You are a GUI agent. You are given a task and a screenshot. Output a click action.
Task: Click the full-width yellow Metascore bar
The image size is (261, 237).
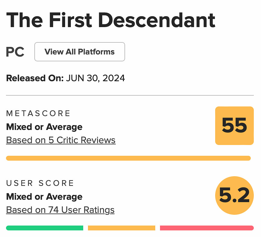click(x=128, y=158)
